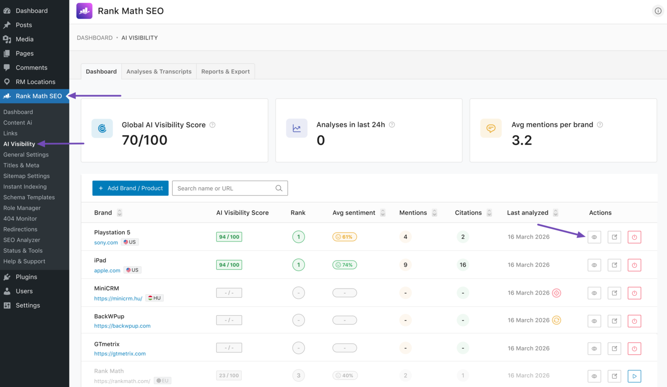Click the help icon beside Analyses in last 24h
Viewport: 667px width, 387px height.
[x=392, y=125]
